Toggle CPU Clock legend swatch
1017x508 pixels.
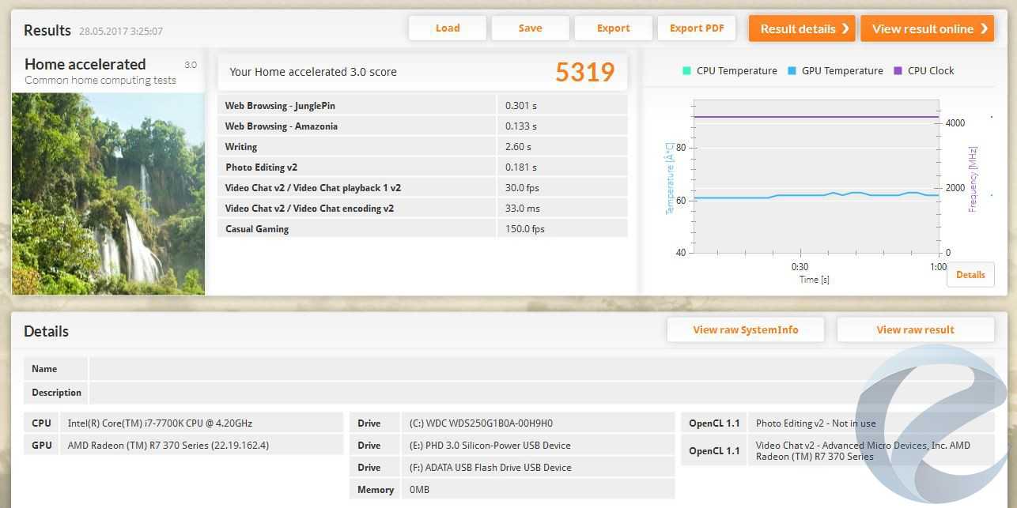click(x=898, y=71)
